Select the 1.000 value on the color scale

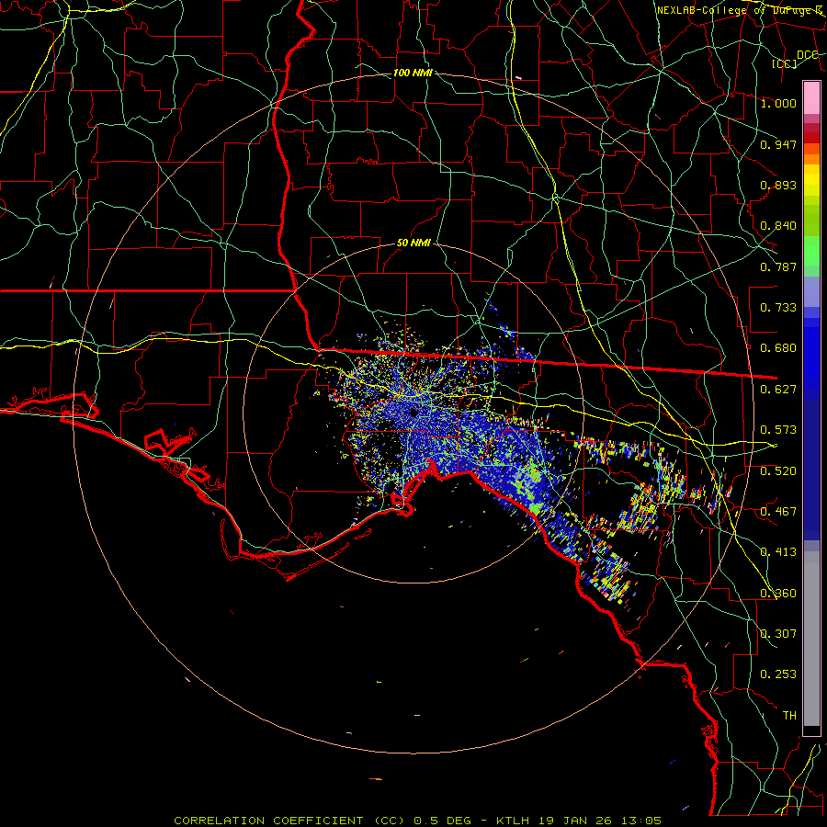point(778,103)
